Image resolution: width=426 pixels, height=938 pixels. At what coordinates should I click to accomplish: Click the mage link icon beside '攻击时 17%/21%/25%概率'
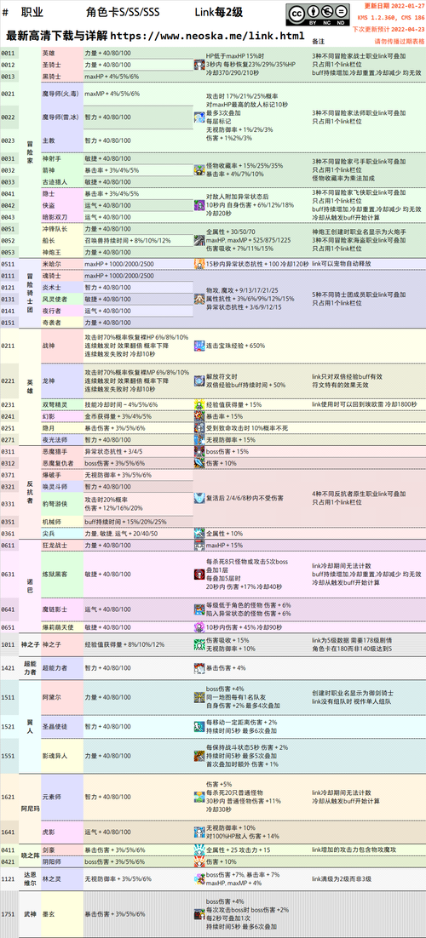pos(199,117)
